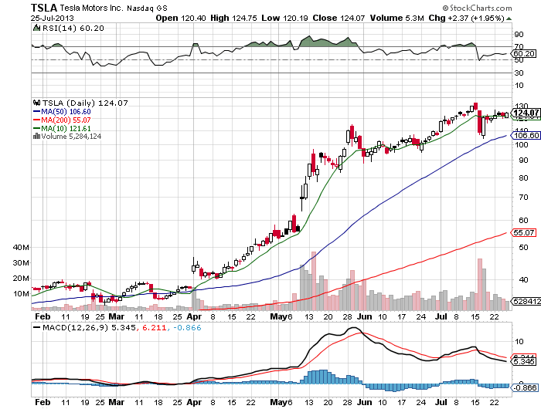Click the RSI(14) mountain icon
Image resolution: width=541 pixels, height=409 pixels.
(36, 28)
